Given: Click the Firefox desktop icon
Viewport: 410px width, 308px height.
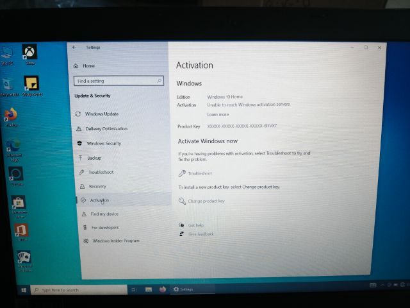Looking at the screenshot, I should [x=11, y=117].
